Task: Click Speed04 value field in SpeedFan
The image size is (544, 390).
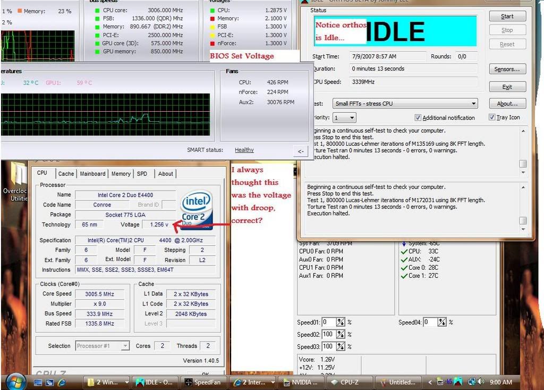Action: click(x=430, y=322)
